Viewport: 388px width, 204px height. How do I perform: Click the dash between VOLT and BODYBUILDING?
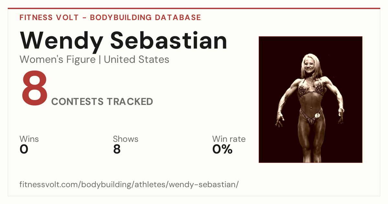(84, 18)
